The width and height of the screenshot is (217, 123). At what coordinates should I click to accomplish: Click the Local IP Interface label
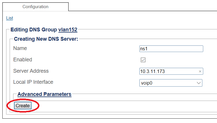click(x=33, y=82)
